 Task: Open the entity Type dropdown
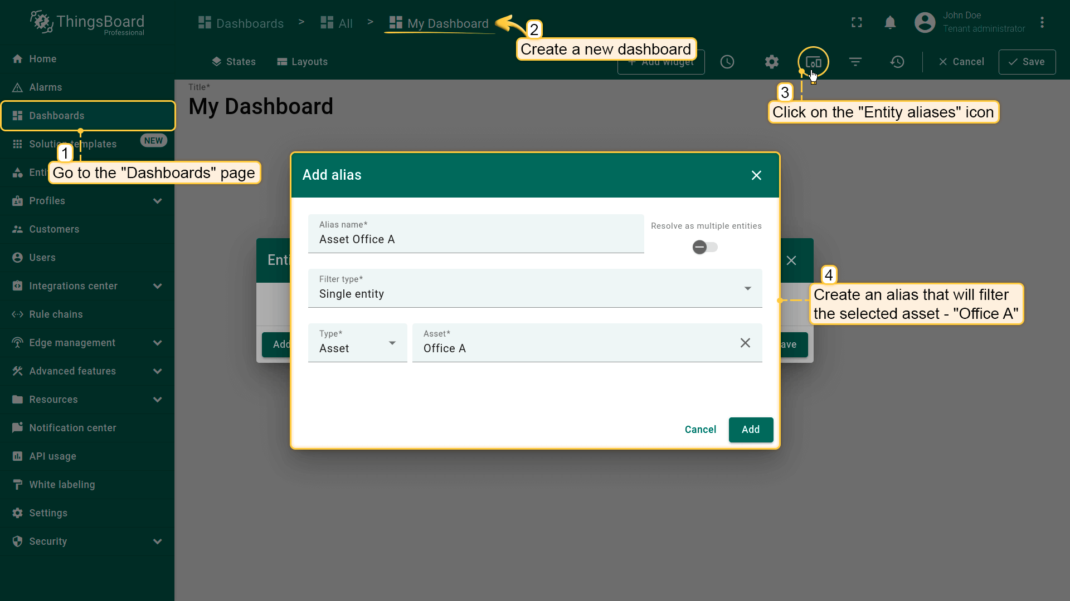pyautogui.click(x=357, y=343)
